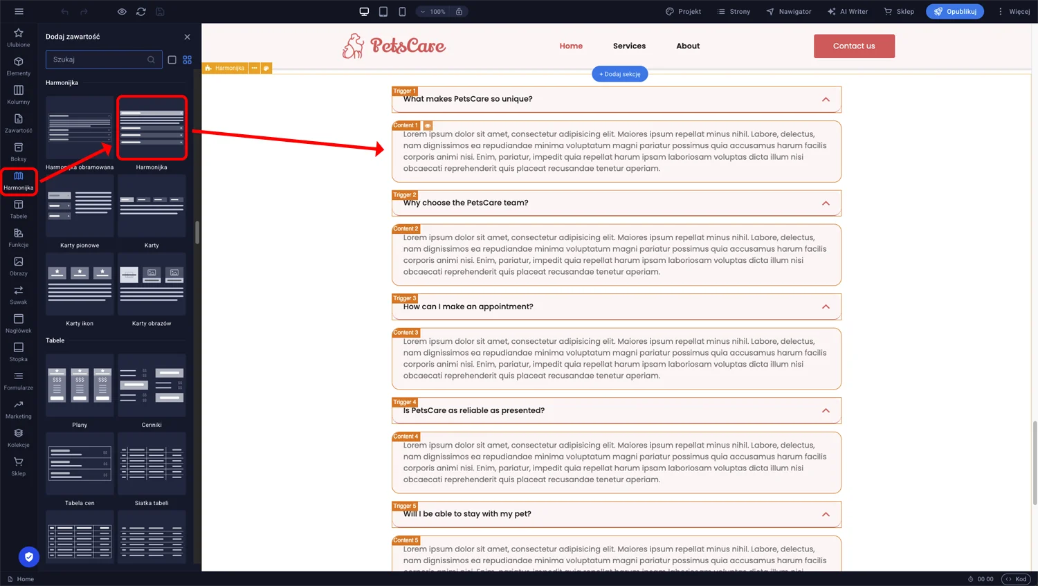The width and height of the screenshot is (1038, 586).
Task: Click the '+ Dodaj sekcję' button
Action: [619, 74]
